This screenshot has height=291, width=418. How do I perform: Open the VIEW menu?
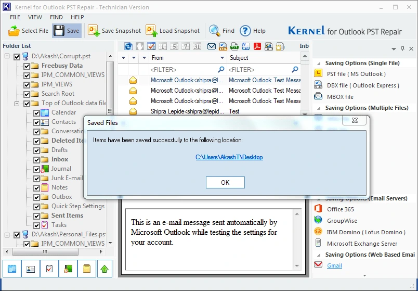(x=35, y=17)
